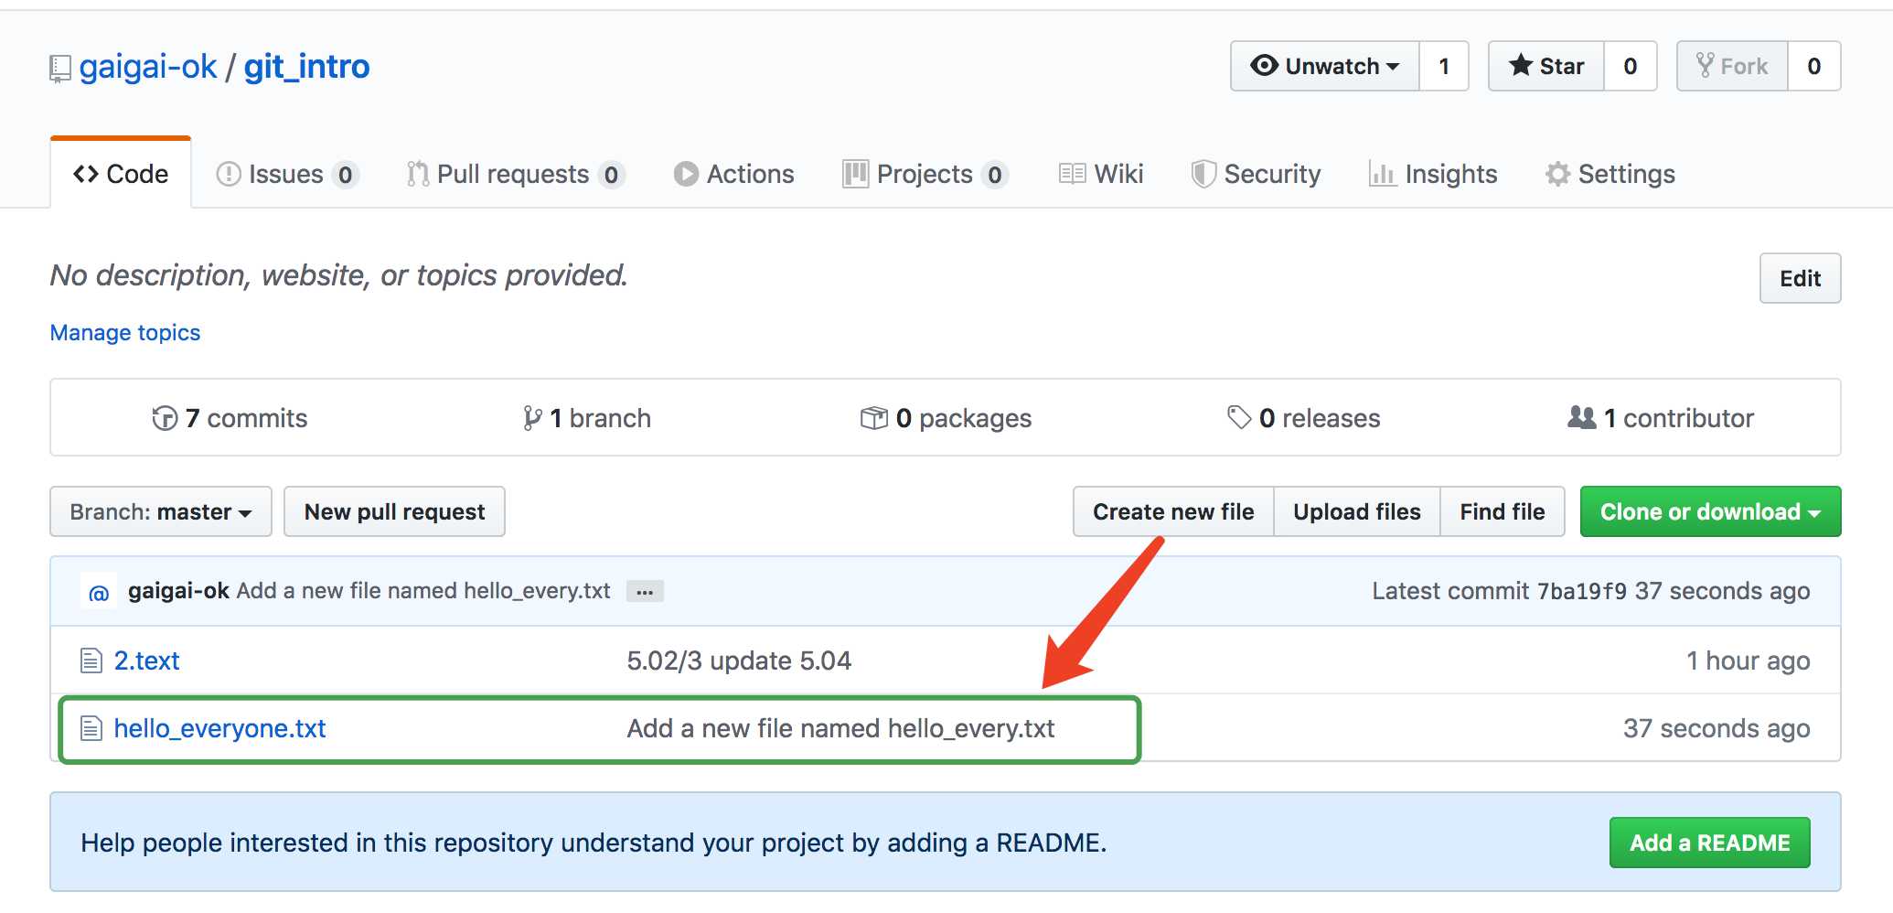Click the Fork button
This screenshot has width=1893, height=913.
1732,66
